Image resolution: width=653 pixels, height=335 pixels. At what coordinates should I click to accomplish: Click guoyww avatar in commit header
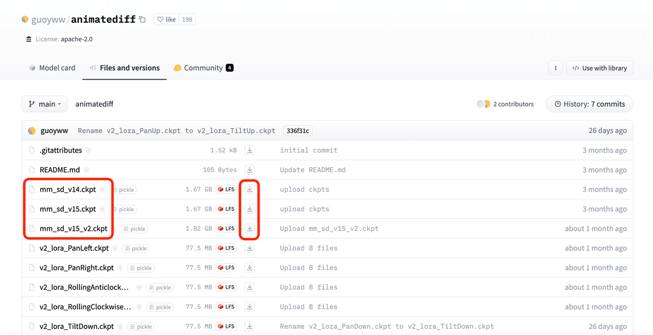(32, 131)
